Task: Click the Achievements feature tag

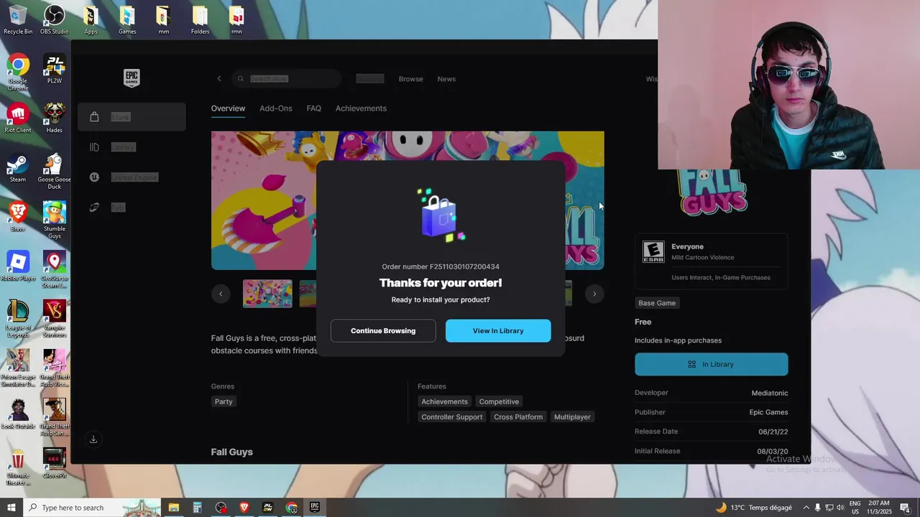Action: click(x=444, y=401)
